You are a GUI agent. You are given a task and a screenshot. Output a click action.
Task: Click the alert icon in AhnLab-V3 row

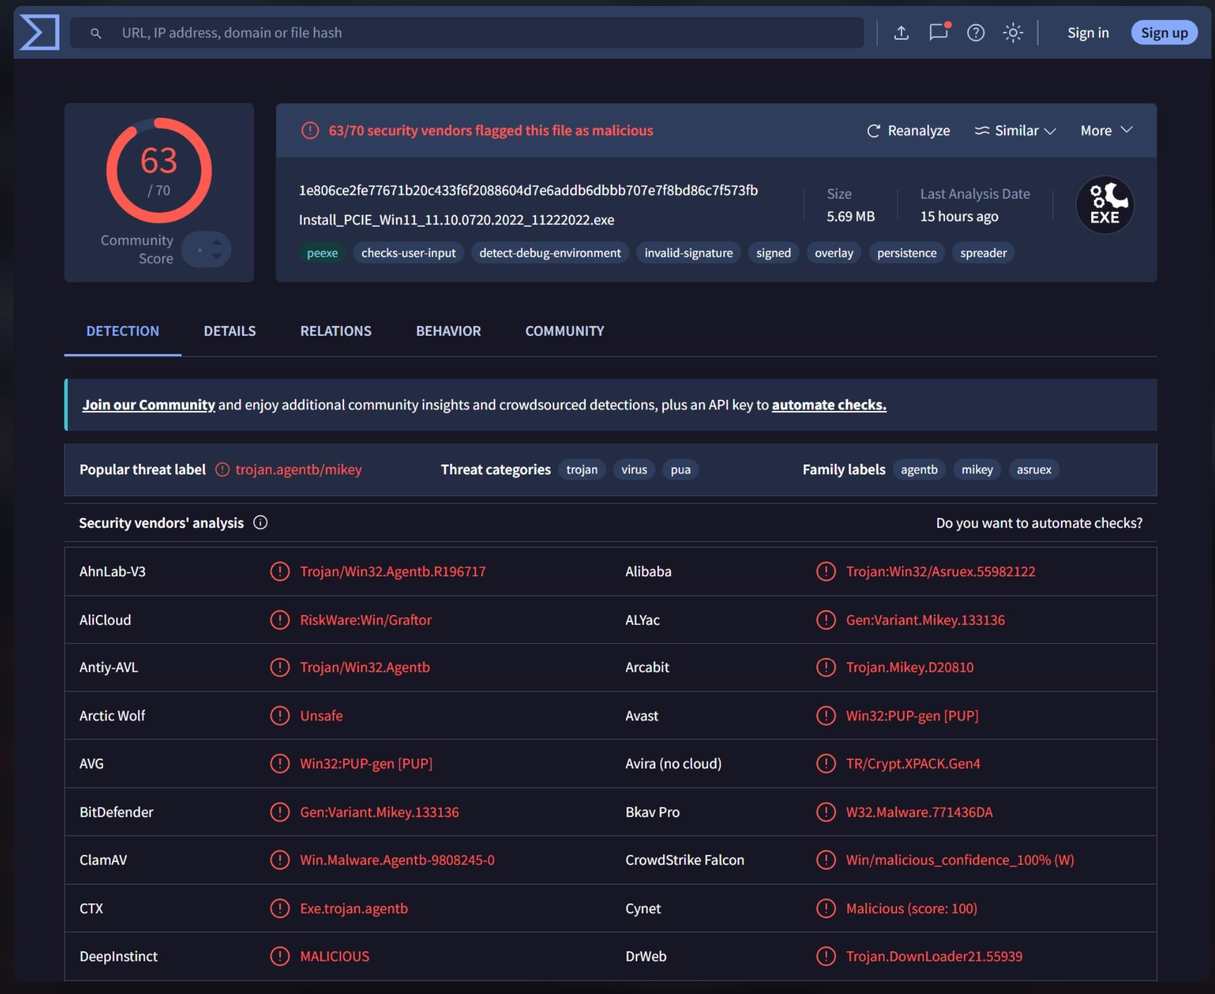tap(279, 572)
